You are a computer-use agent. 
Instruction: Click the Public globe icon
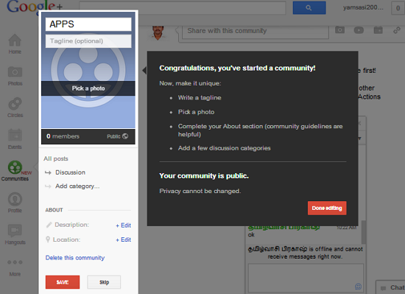pyautogui.click(x=125, y=136)
